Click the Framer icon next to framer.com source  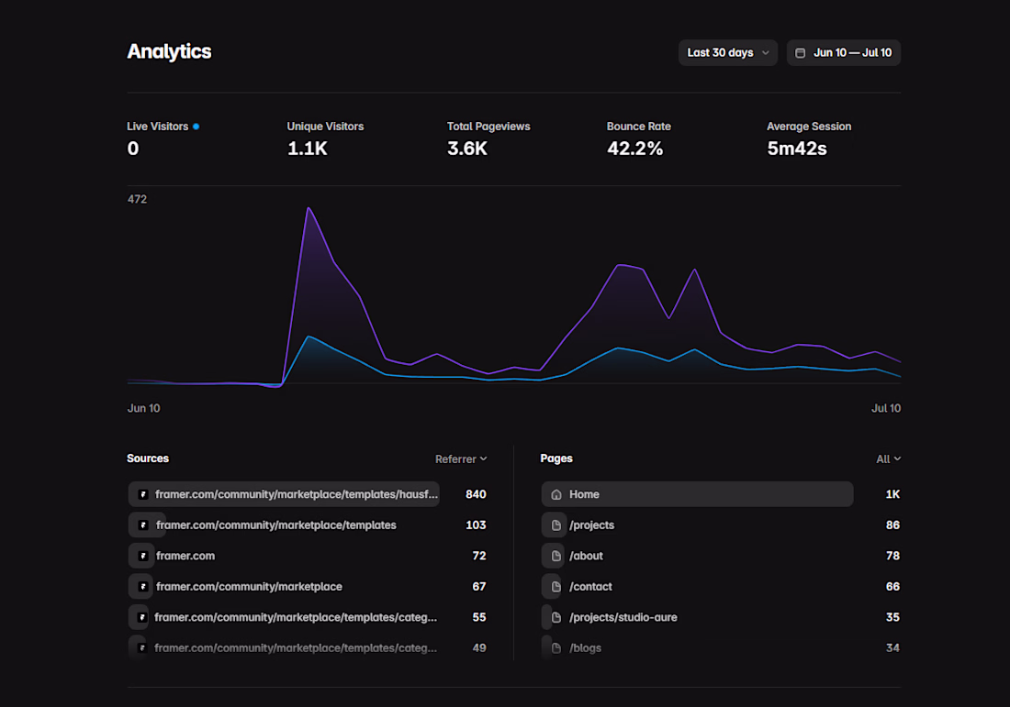[143, 556]
